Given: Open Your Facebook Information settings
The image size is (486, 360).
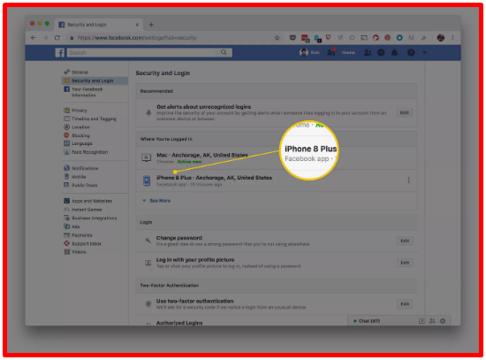Looking at the screenshot, I should 84,92.
